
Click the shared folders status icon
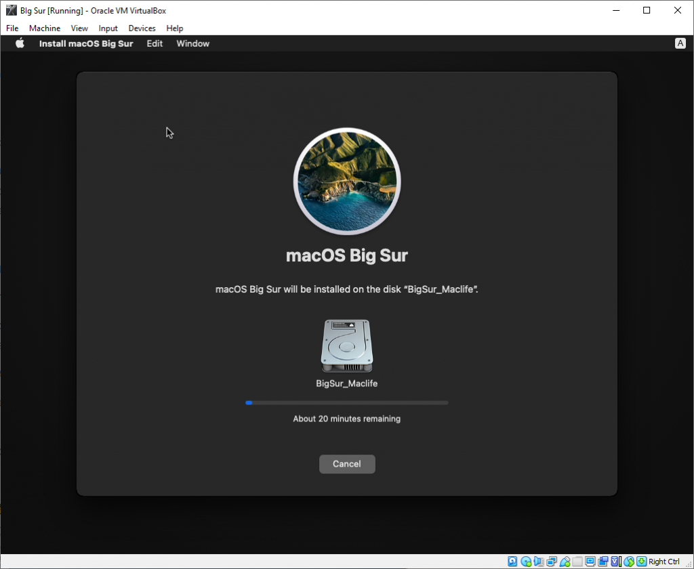[x=578, y=561]
